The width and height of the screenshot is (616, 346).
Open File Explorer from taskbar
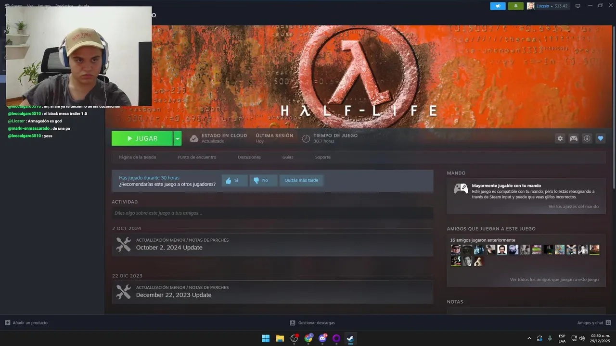click(x=280, y=338)
